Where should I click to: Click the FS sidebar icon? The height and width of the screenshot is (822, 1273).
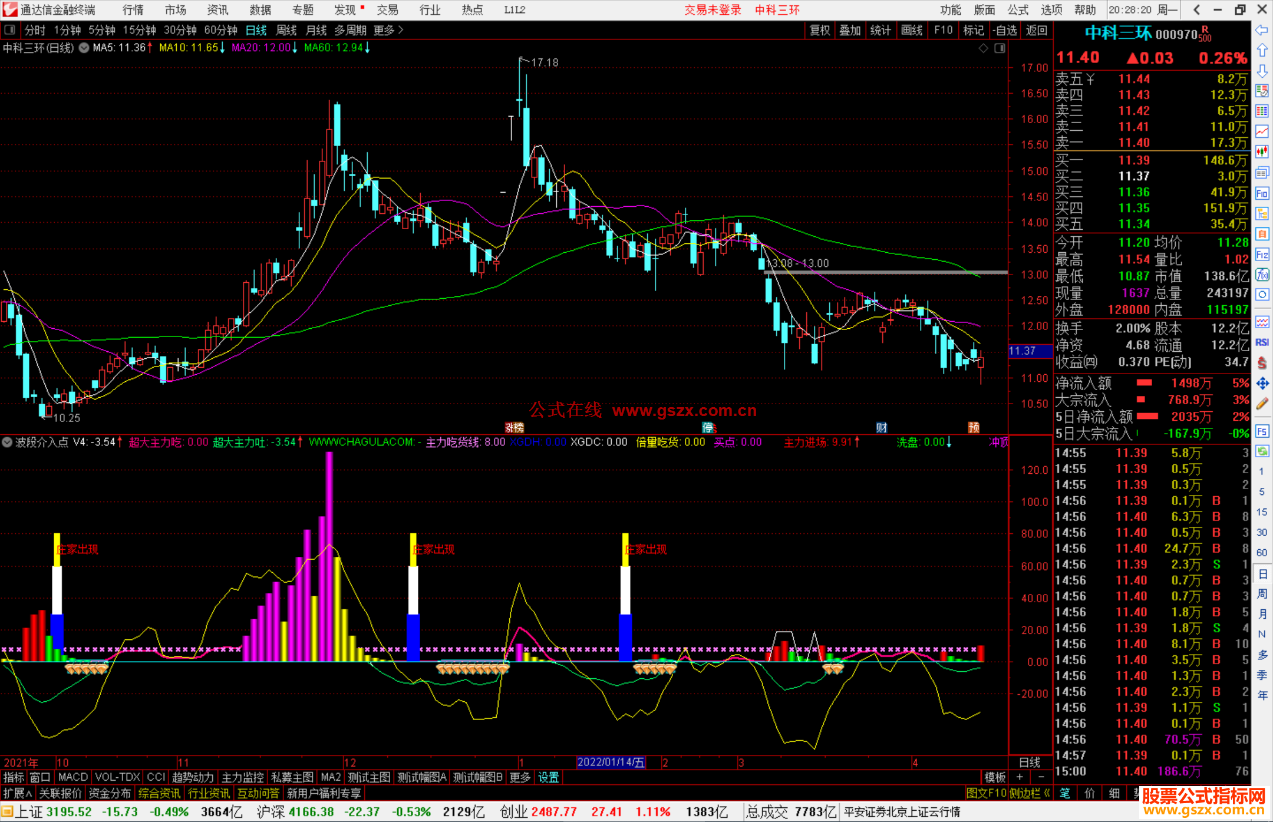click(x=1262, y=431)
